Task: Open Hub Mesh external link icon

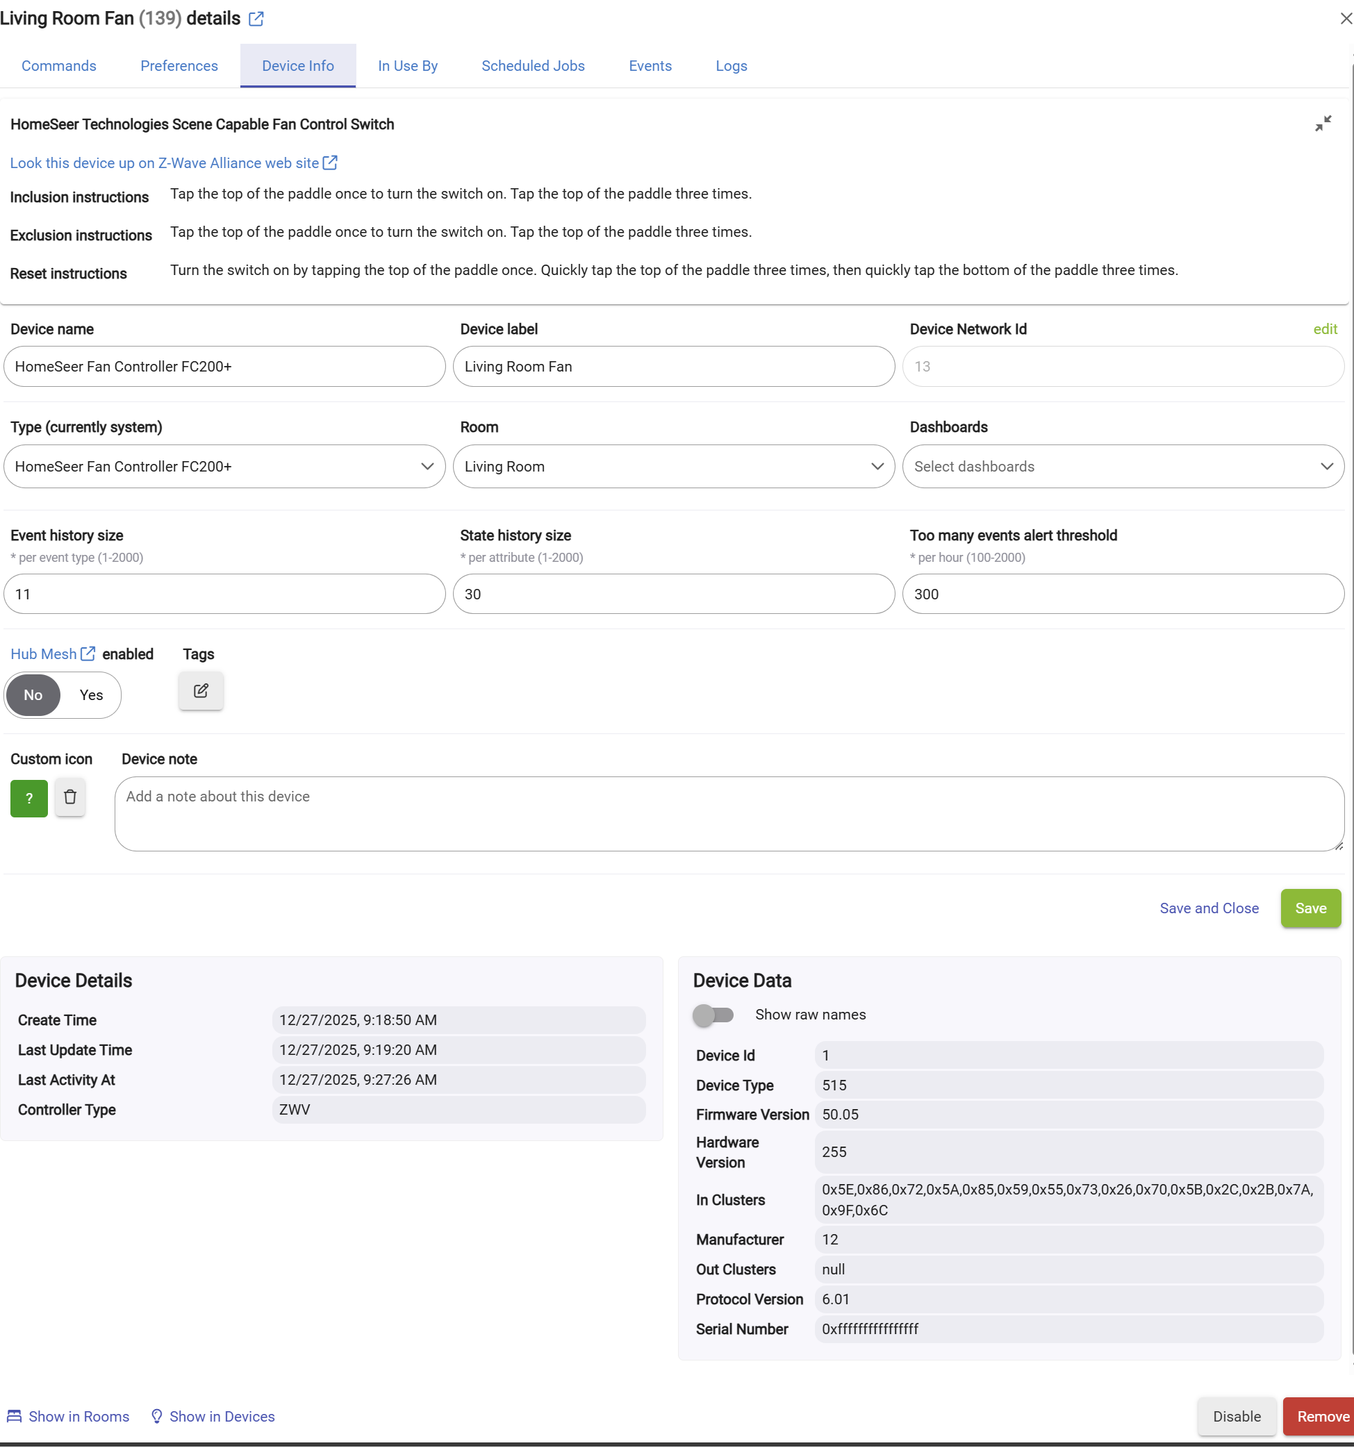Action: click(x=88, y=654)
